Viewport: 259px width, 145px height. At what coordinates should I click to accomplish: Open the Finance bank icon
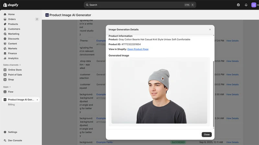[5, 53]
